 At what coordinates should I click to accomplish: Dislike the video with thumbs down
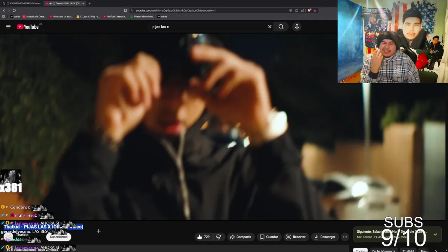[219, 237]
